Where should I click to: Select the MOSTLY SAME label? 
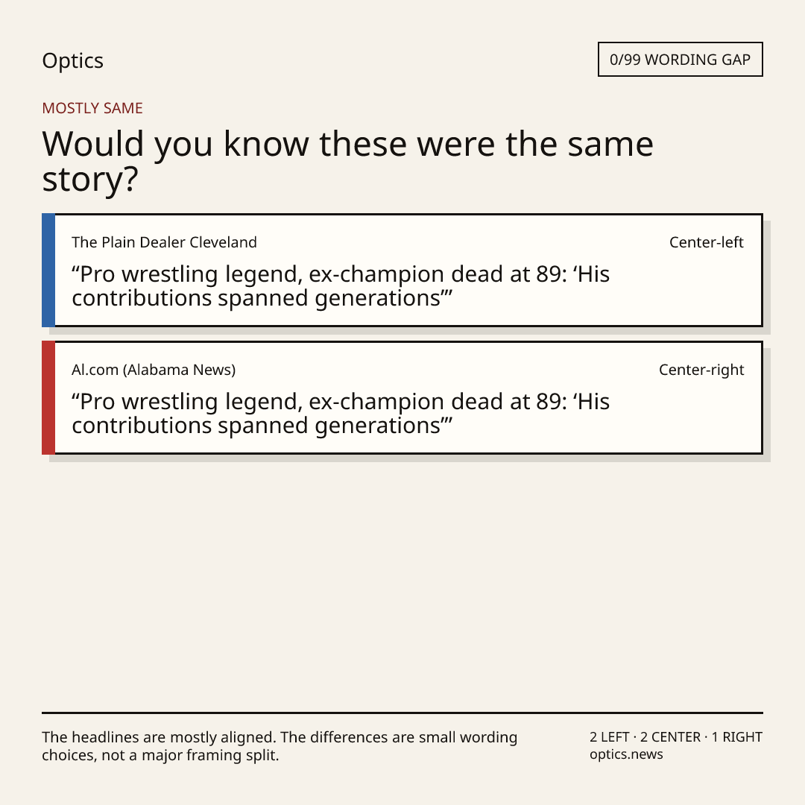[x=92, y=108]
